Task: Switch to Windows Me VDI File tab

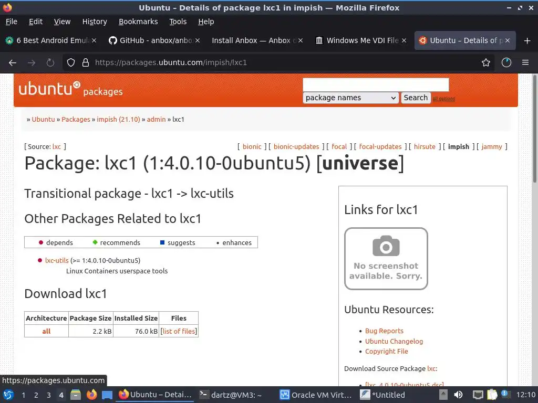Action: coord(361,40)
